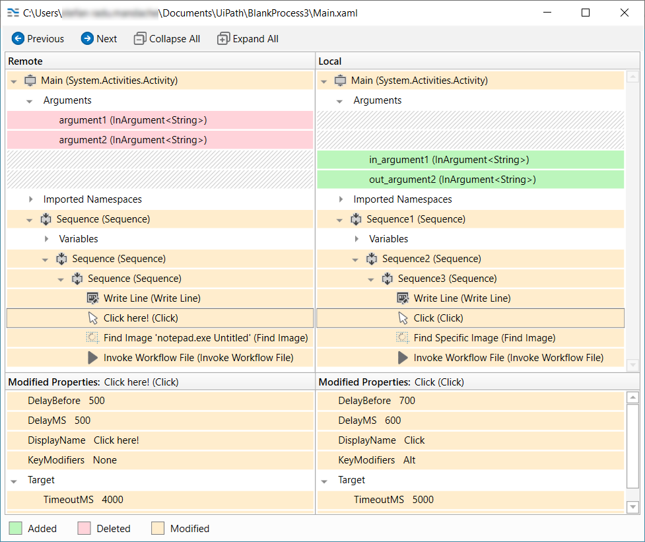
Task: Select the Click activity cursor icon in Local pane
Action: pyautogui.click(x=403, y=318)
